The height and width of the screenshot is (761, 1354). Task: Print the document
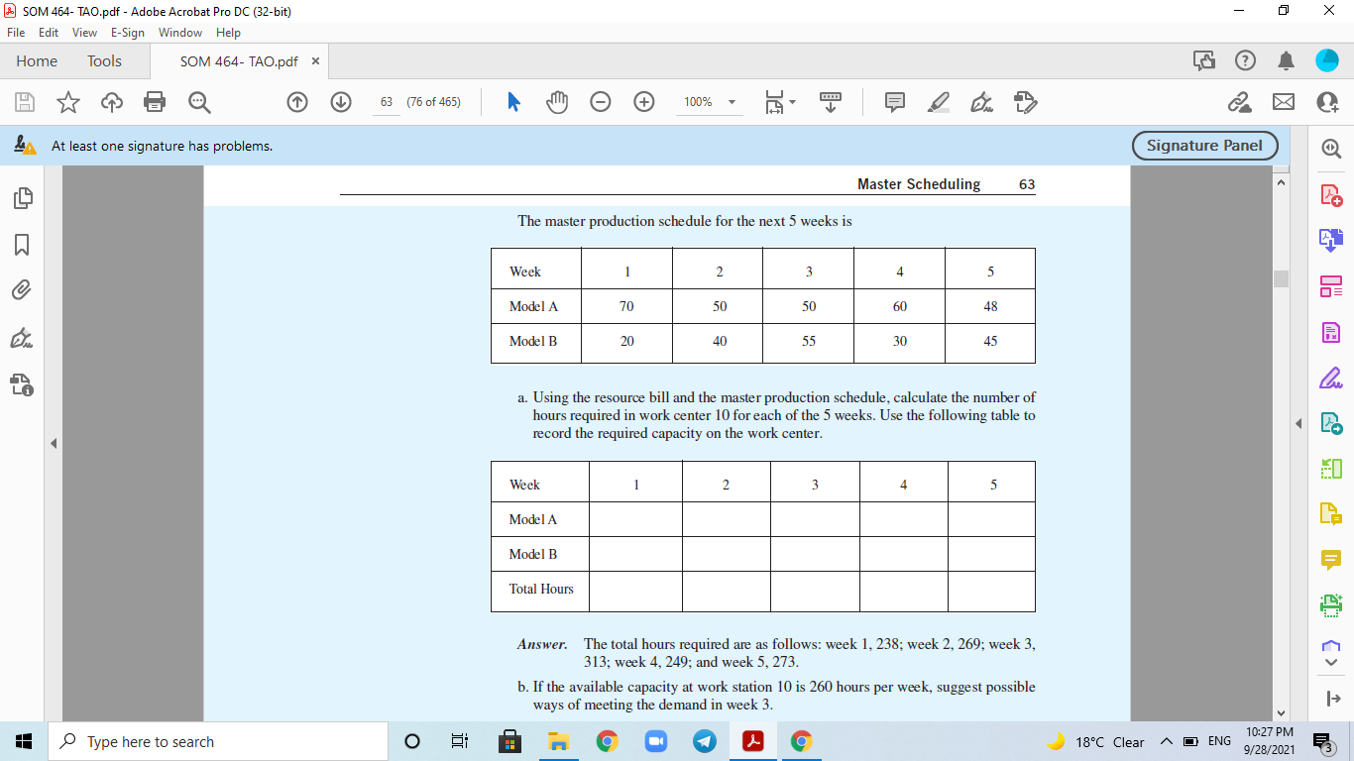click(154, 101)
